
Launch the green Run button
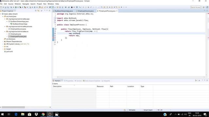coord(16,7)
